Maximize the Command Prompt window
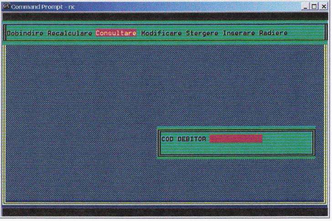 pyautogui.click(x=314, y=6)
